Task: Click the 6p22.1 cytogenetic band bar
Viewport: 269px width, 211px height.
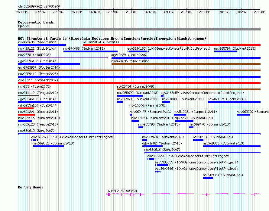Action: point(139,29)
